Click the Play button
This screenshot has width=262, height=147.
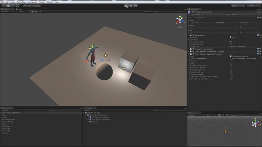coord(126,6)
